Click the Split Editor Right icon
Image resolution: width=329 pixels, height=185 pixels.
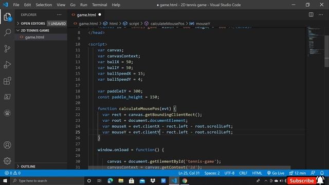(x=311, y=15)
